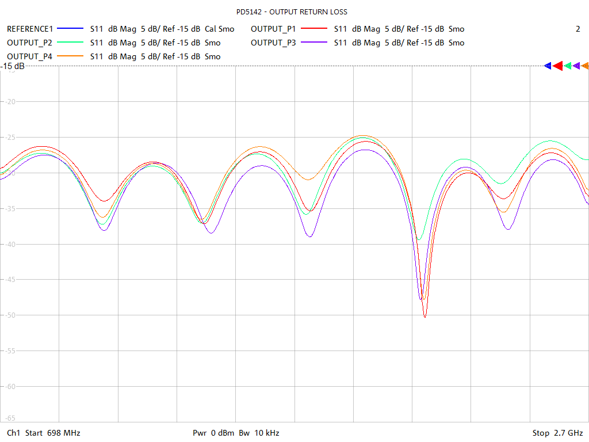Select the green reference position marker triangle
Image resolution: width=589 pixels, height=442 pixels.
pos(568,66)
